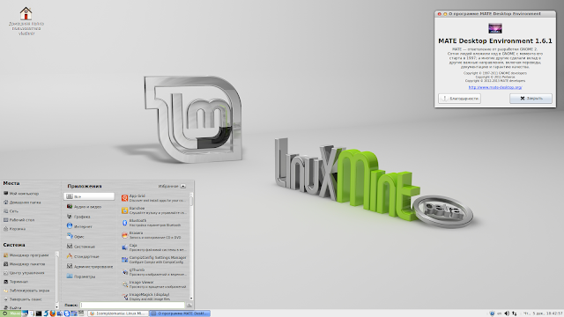564x317 pixels.
Task: Open App Grid in the applications list
Action: point(155,198)
